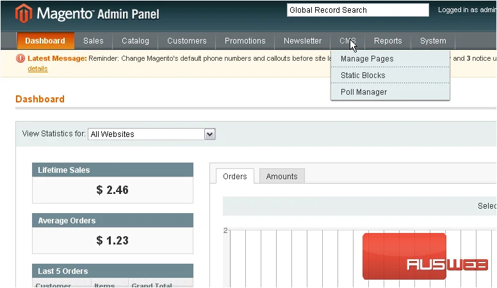Click the Average Orders heading
The width and height of the screenshot is (497, 288).
click(67, 221)
